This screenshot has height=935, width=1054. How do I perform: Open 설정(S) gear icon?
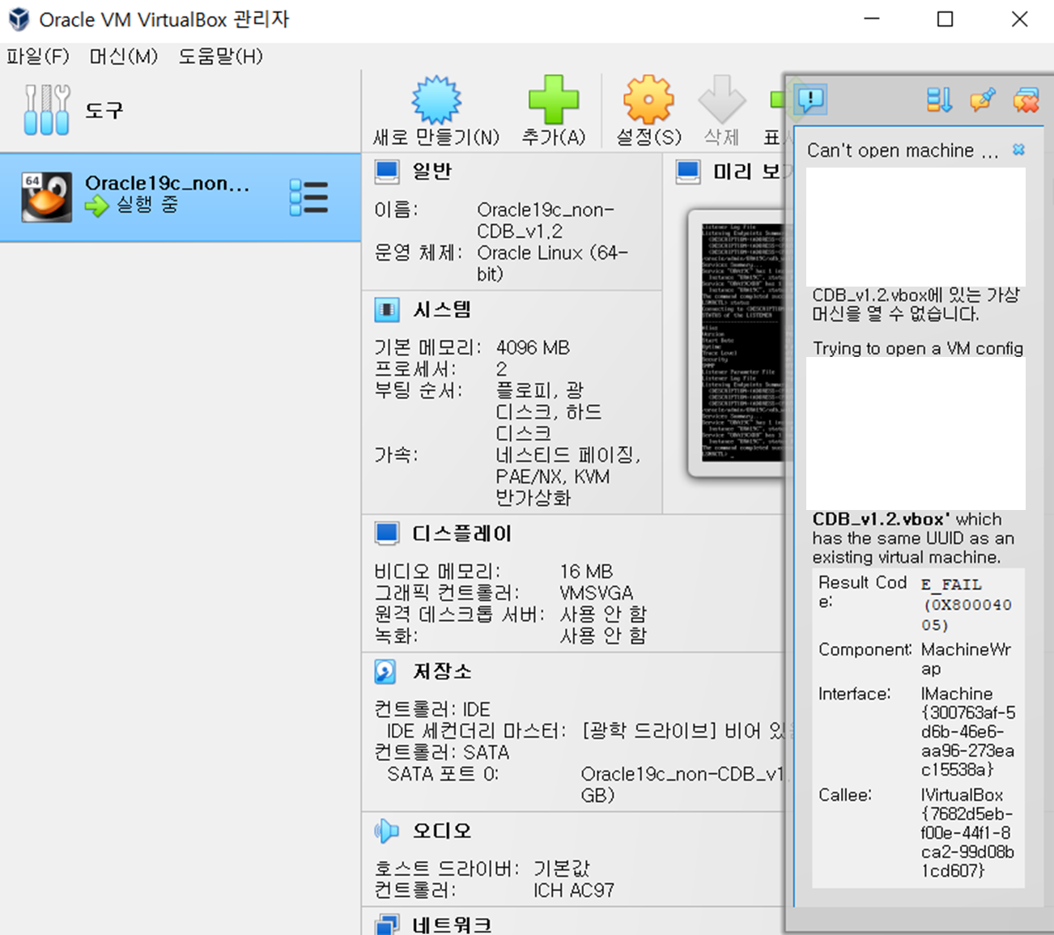(648, 100)
